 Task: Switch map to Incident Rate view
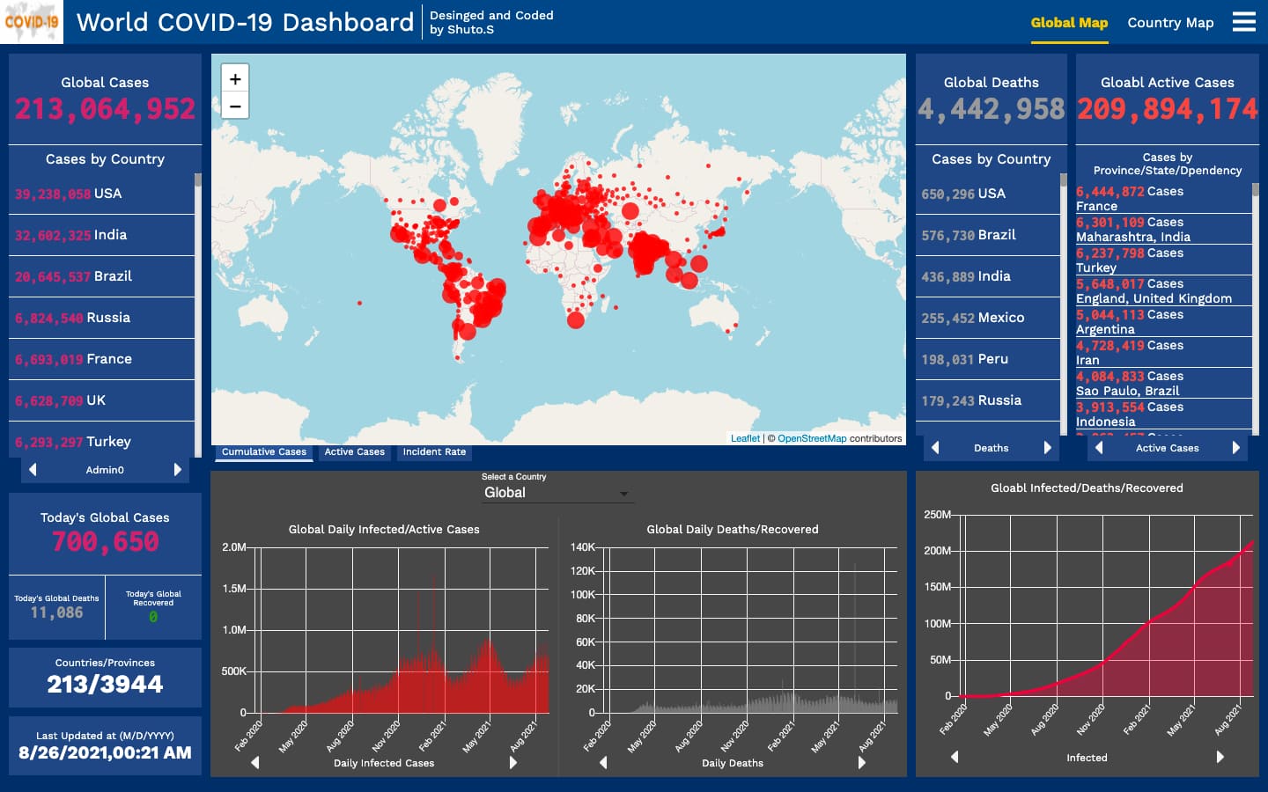coord(434,452)
